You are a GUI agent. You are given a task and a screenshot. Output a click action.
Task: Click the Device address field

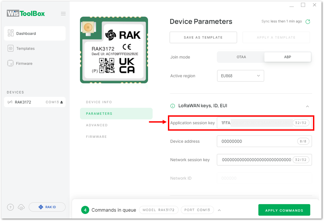(264, 141)
